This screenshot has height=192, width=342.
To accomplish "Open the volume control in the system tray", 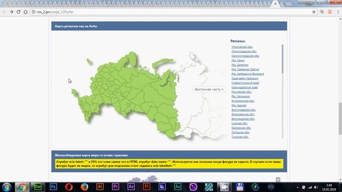I will 316,187.
